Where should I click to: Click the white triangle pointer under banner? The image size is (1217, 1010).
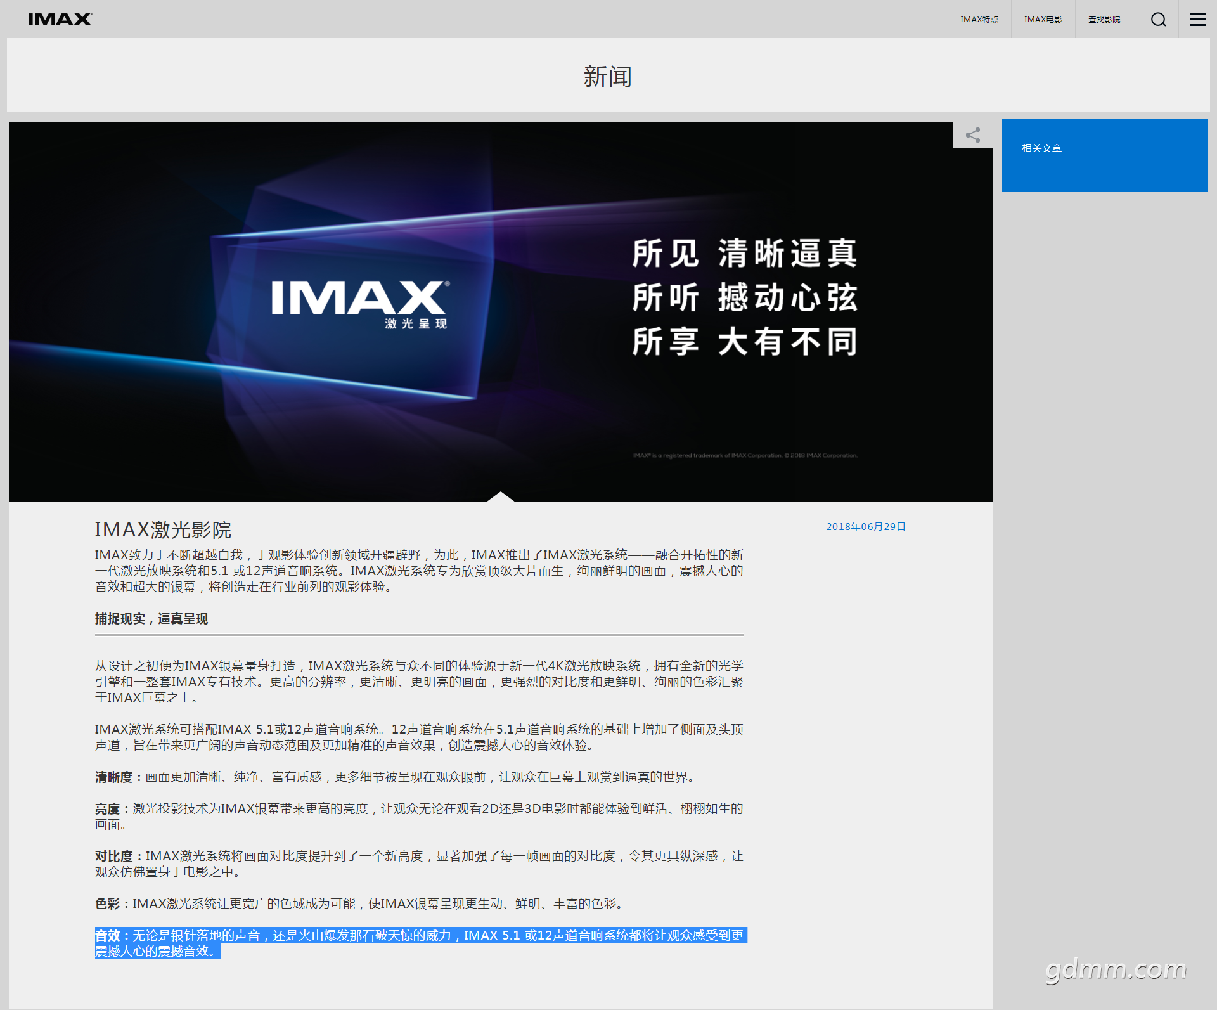[x=500, y=496]
